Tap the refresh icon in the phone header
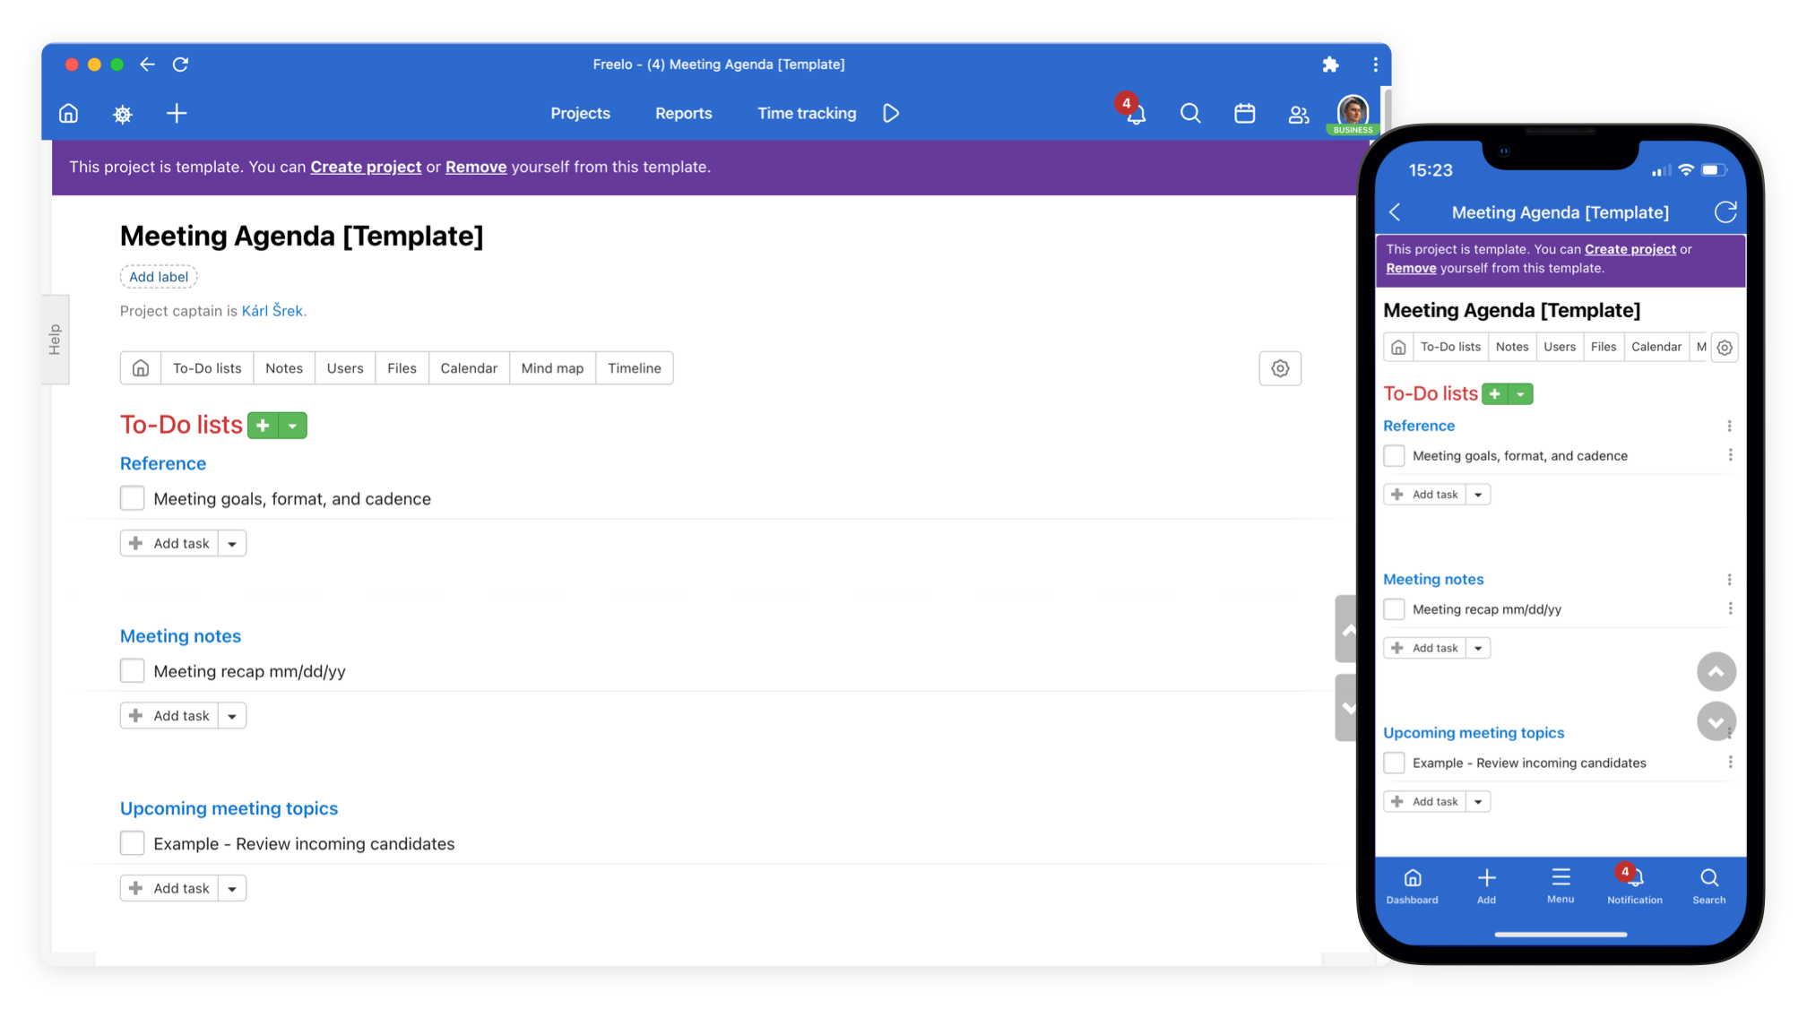 [1725, 212]
